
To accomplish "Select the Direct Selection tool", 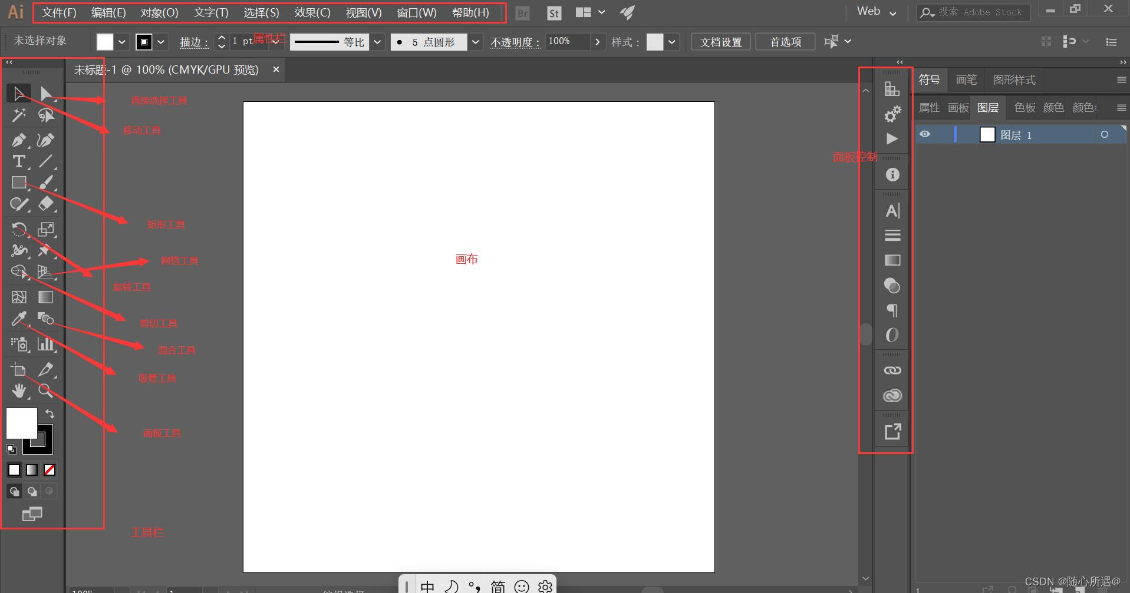I will click(x=46, y=94).
